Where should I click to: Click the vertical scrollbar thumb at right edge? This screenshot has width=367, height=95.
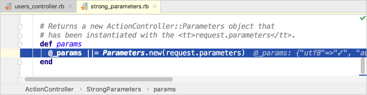(363, 66)
